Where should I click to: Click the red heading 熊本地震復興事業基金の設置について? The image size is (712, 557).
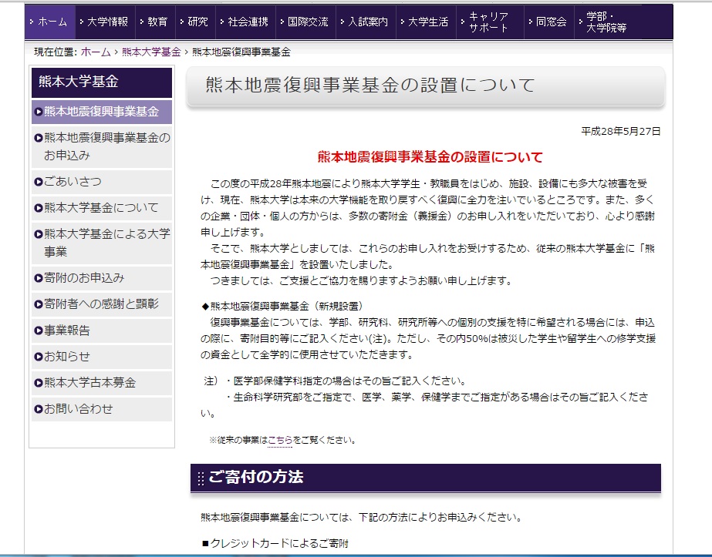tap(430, 157)
